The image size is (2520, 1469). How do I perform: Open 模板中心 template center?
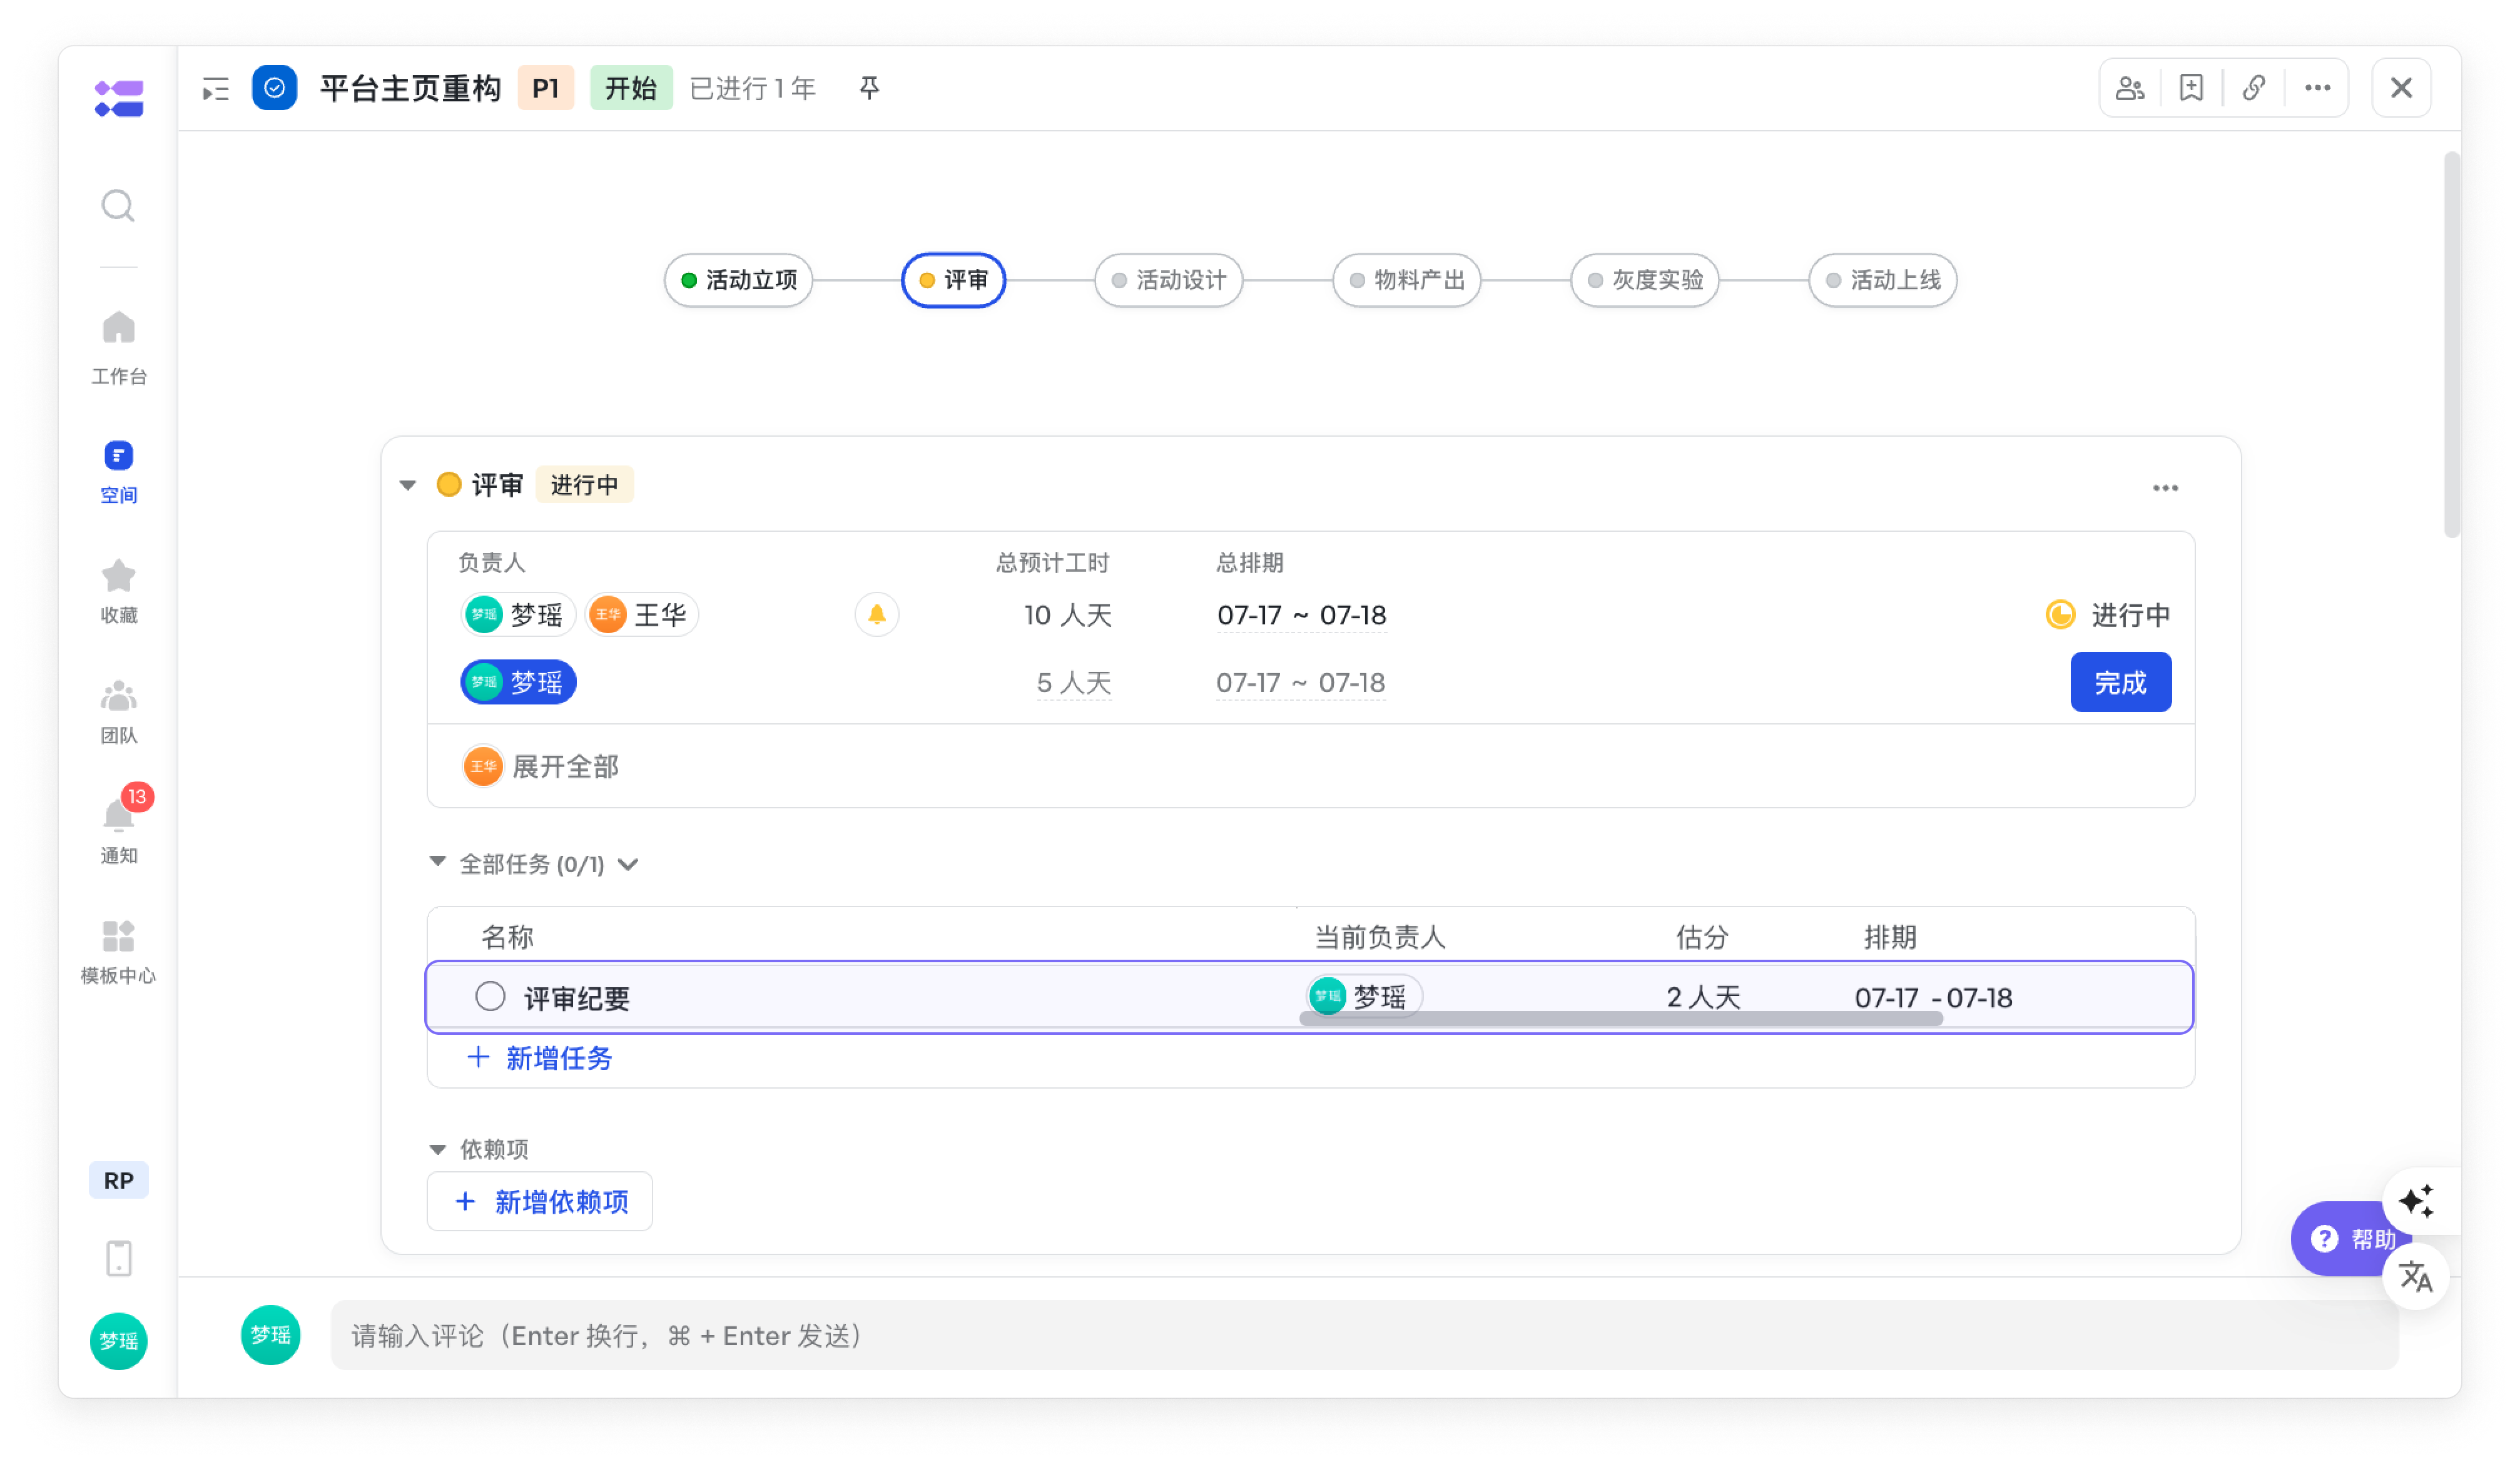tap(118, 952)
